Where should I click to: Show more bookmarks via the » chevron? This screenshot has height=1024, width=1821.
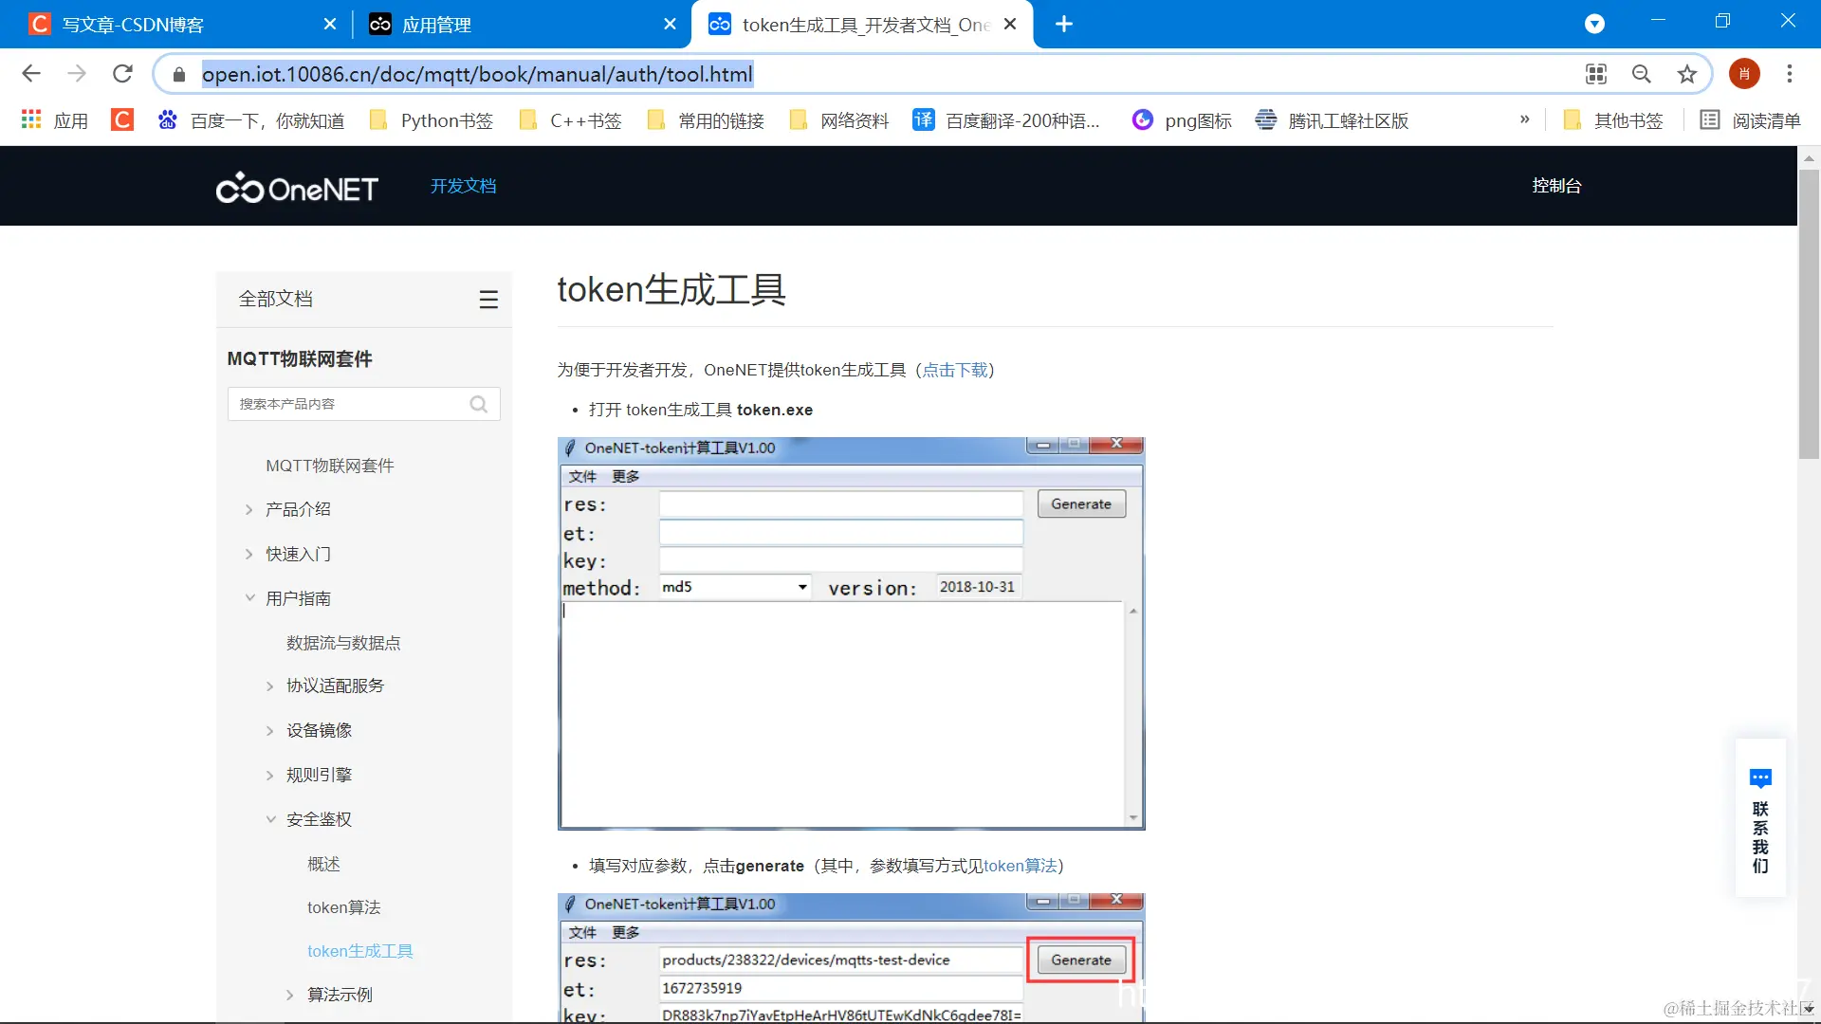click(1524, 119)
